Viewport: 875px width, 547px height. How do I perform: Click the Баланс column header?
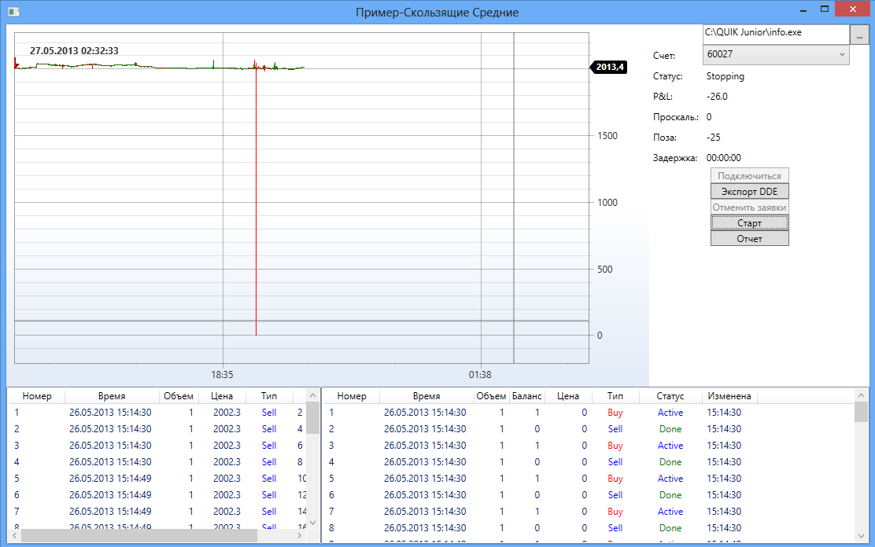coord(526,396)
